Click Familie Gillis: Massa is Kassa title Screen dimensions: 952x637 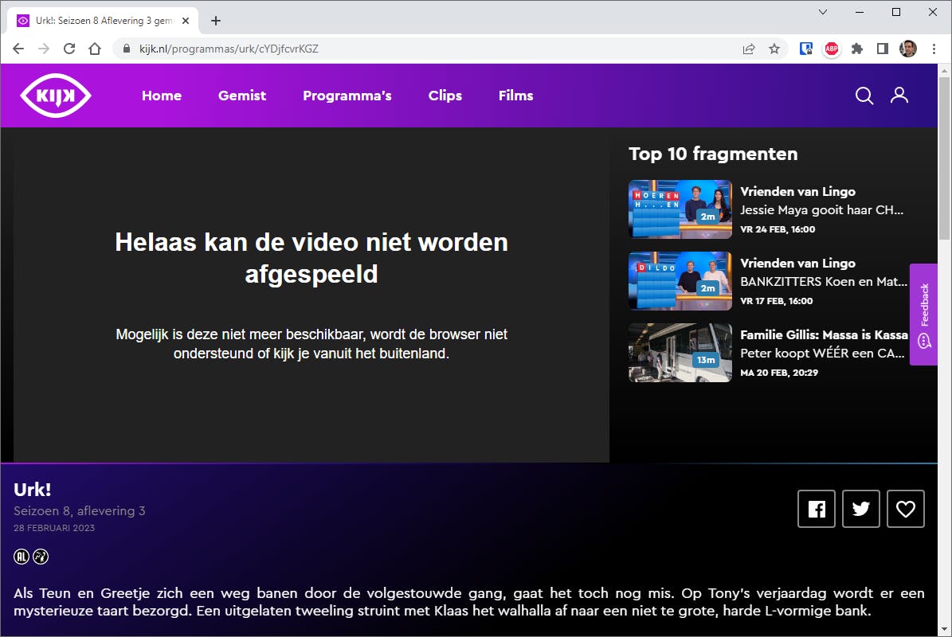coord(824,334)
